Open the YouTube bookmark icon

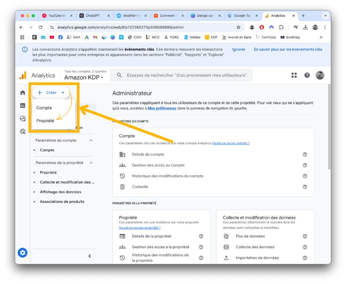pyautogui.click(x=52, y=37)
